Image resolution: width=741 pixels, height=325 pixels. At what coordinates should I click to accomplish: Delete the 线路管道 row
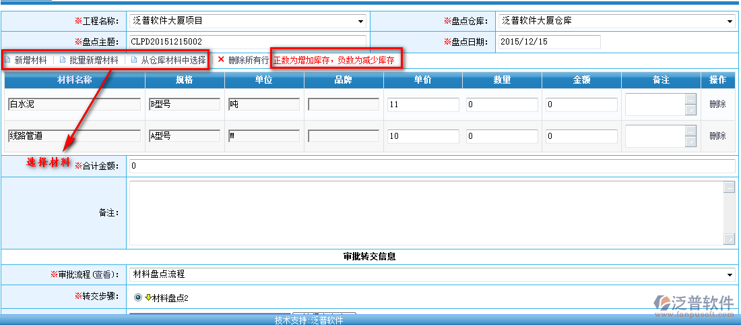[x=717, y=136]
